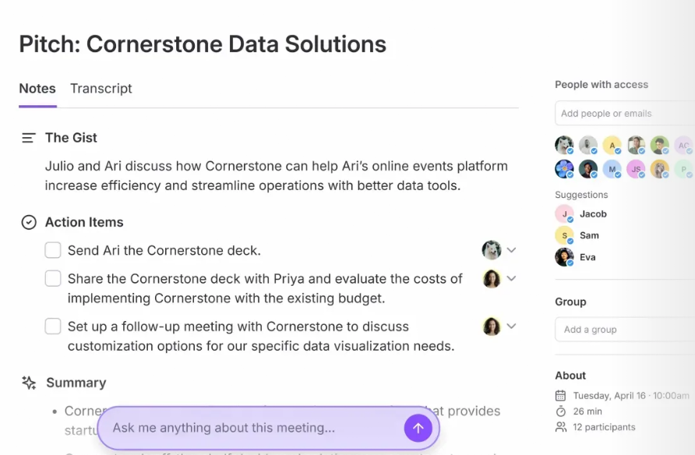Click Jacob's avatar in Suggestions
The height and width of the screenshot is (455, 695).
pos(563,213)
